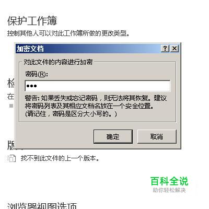The image size is (209, 209).
Task: Click the partially hidden 版 heading
Action: (11, 145)
